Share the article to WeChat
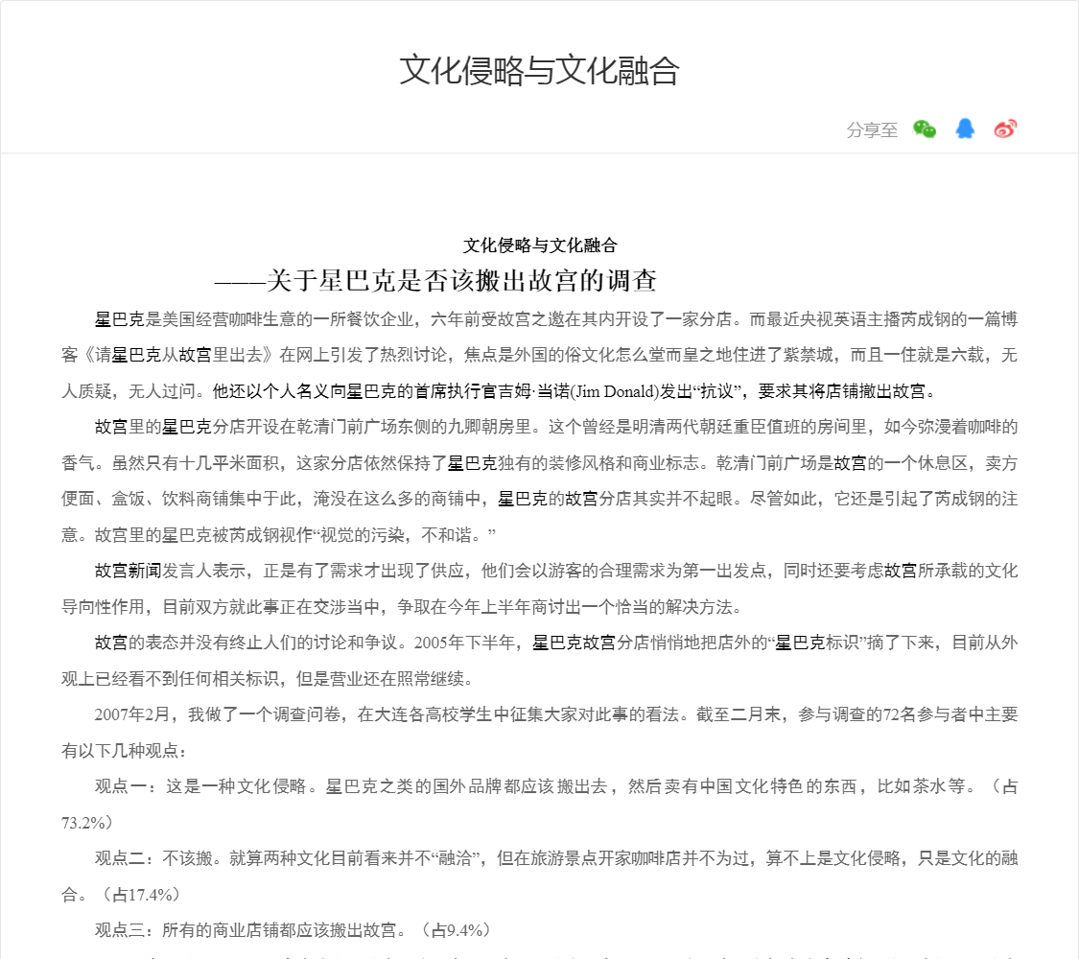This screenshot has width=1079, height=959. click(x=925, y=129)
